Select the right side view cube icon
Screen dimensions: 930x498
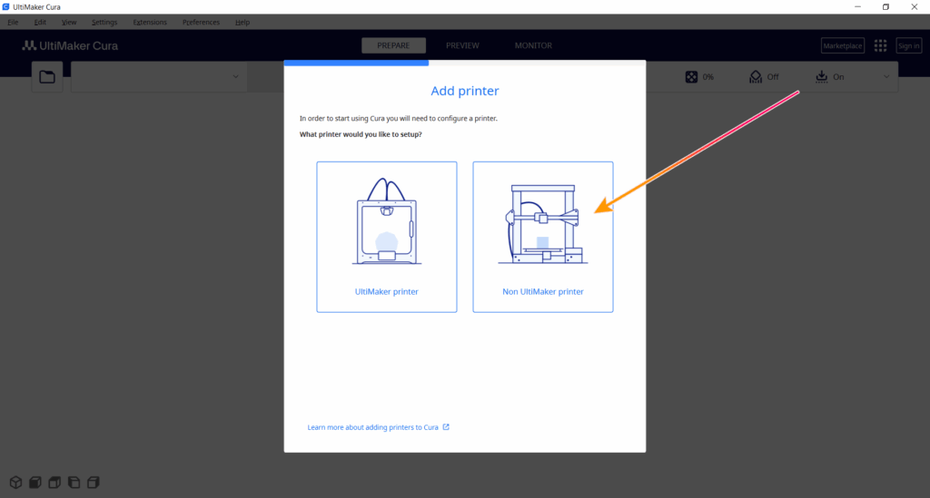tap(94, 482)
